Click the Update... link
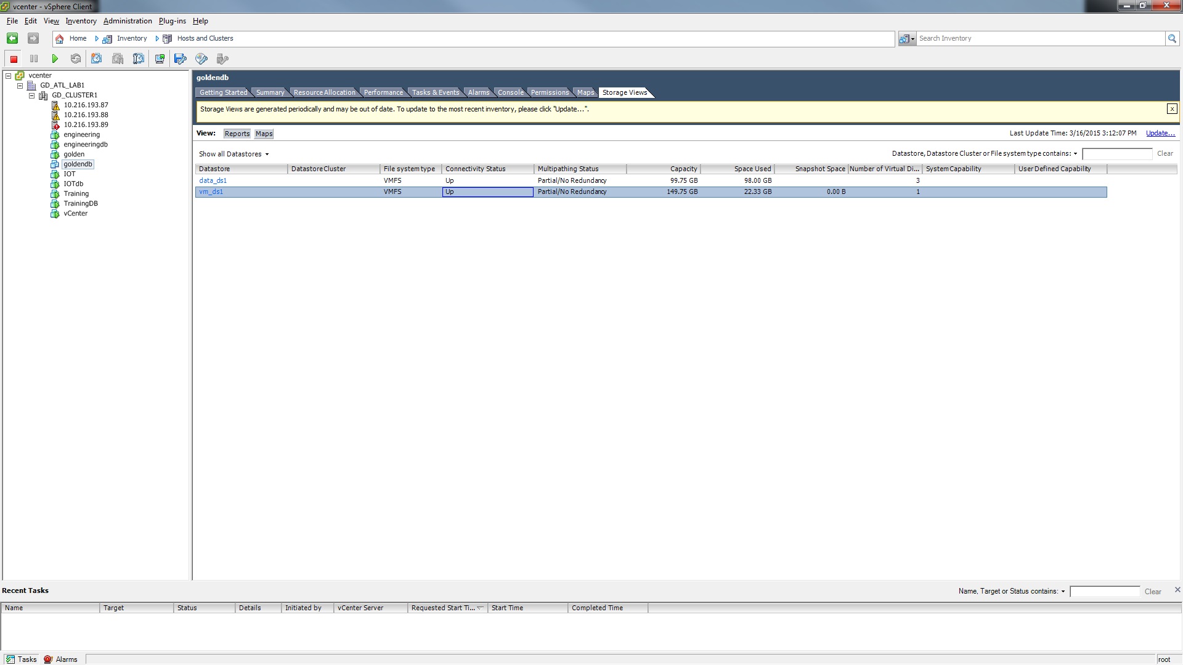This screenshot has width=1183, height=665. (1160, 133)
